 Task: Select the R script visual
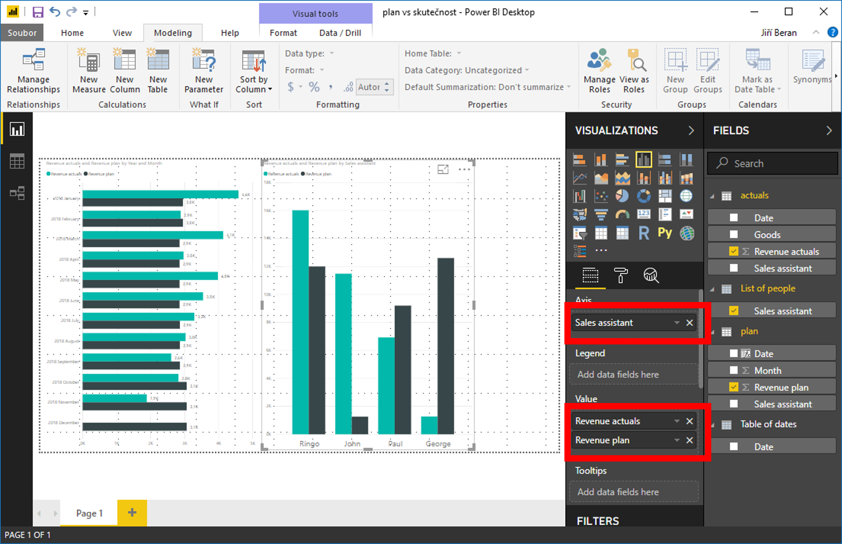tap(643, 233)
